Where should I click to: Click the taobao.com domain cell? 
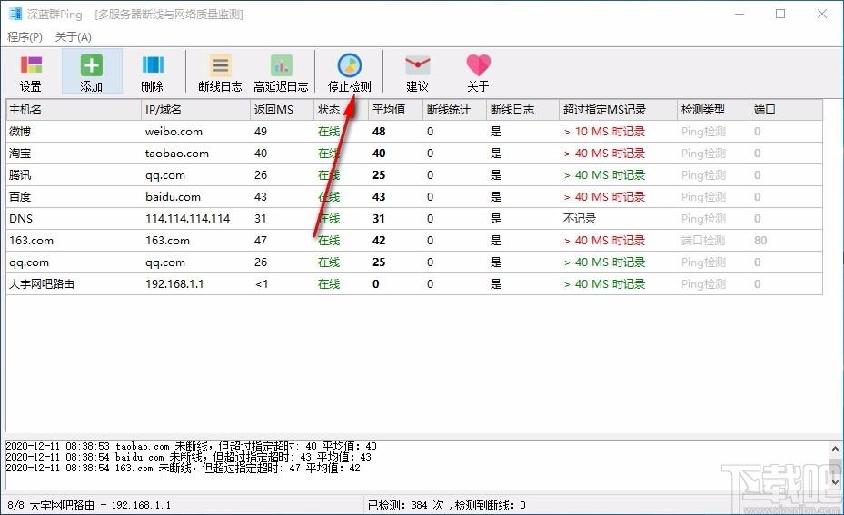pyautogui.click(x=177, y=154)
